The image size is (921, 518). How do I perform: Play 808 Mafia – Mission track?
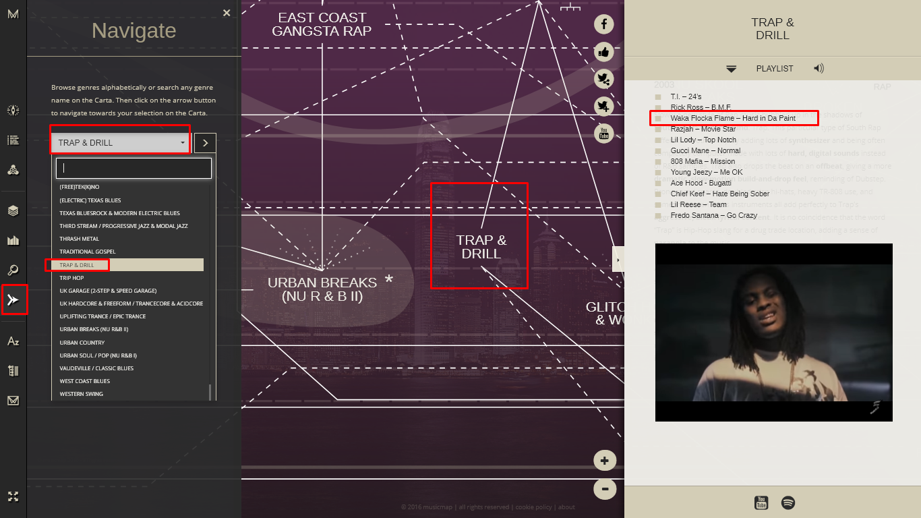(703, 161)
